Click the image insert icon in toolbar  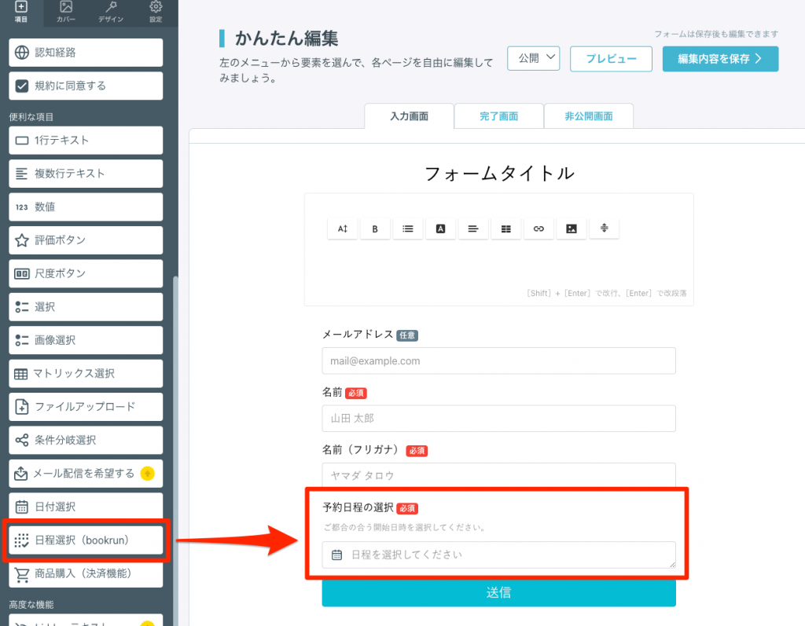tap(571, 229)
